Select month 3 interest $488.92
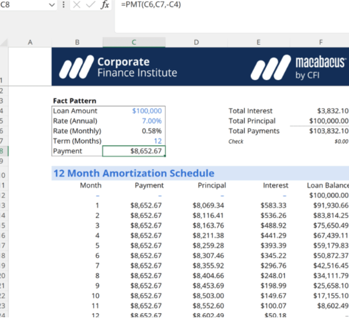 [x=273, y=226]
